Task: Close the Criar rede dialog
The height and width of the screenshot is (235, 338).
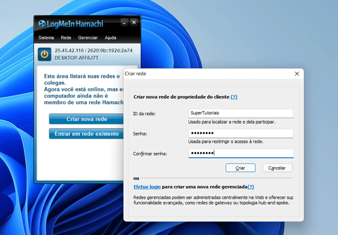Action: pyautogui.click(x=297, y=74)
